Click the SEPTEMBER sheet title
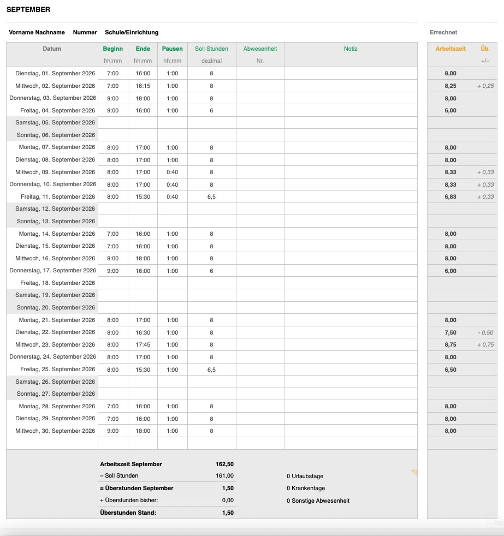The height and width of the screenshot is (536, 504). [x=28, y=10]
